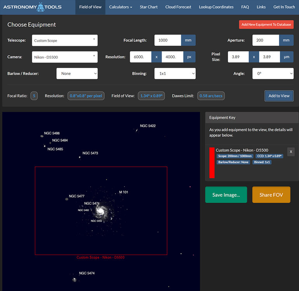The image size is (299, 291).
Task: Change the Angle dropdown value
Action: 273,73
